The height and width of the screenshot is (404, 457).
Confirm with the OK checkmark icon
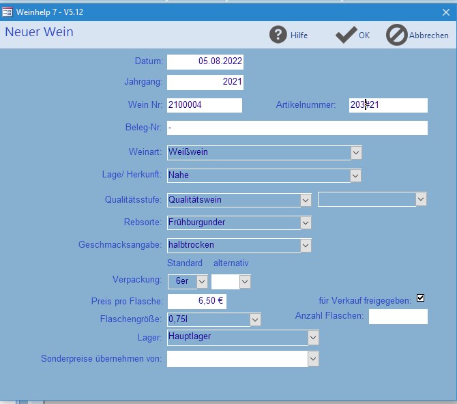(x=346, y=35)
